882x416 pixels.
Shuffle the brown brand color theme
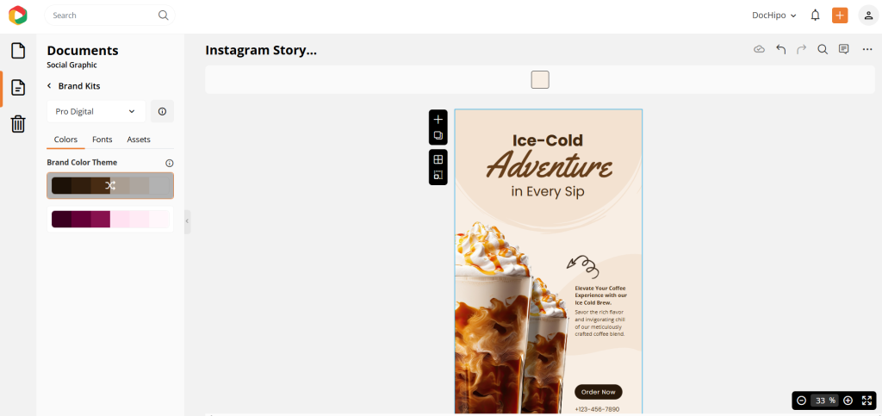pos(110,185)
